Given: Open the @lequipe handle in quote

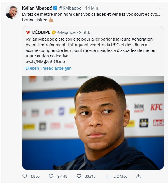Looking at the screenshot, I should 66,32.
